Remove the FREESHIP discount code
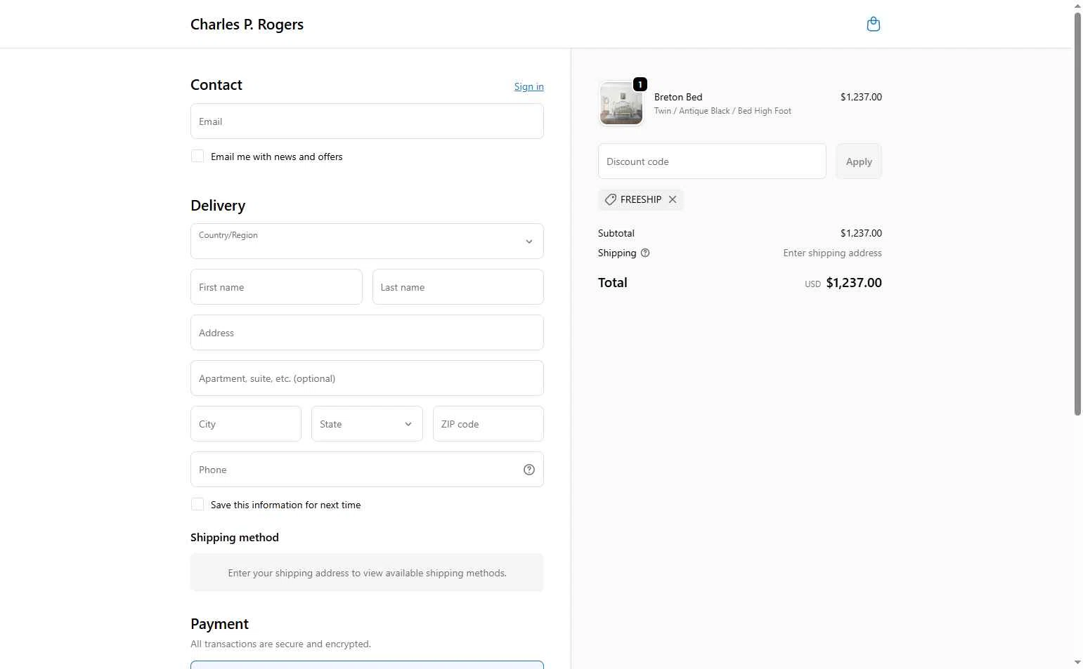Screen dimensions: 1083x669 click(x=673, y=199)
